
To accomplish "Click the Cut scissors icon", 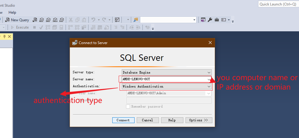I will (71, 20).
